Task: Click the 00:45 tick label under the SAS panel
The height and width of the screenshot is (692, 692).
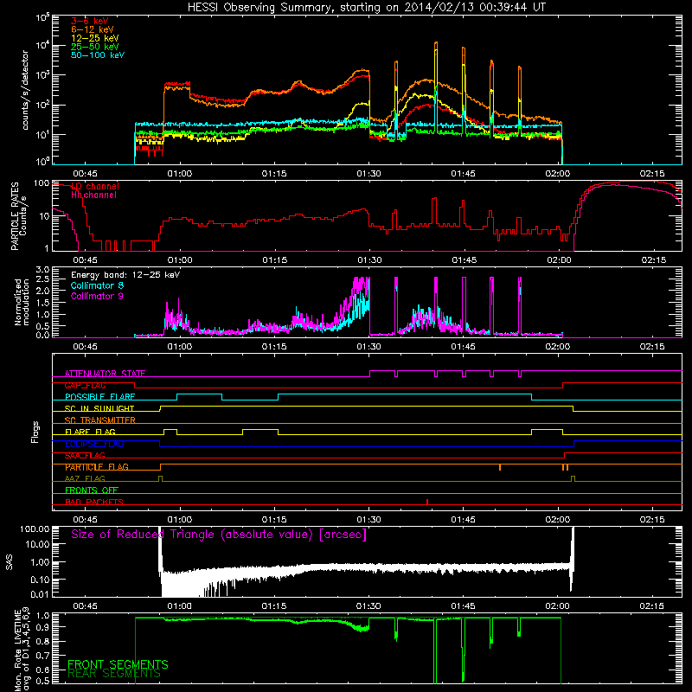Action: [85, 606]
